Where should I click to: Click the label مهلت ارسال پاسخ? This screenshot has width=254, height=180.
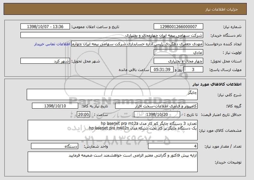225,70
